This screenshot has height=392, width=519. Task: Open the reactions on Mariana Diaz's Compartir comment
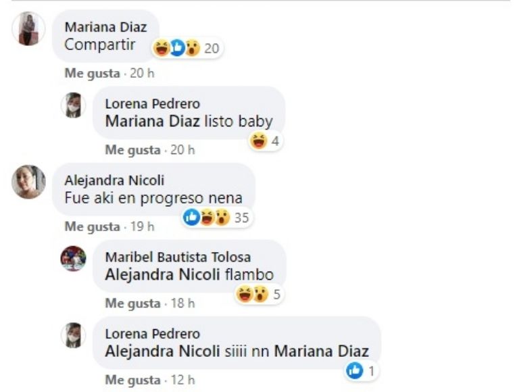pyautogui.click(x=187, y=48)
